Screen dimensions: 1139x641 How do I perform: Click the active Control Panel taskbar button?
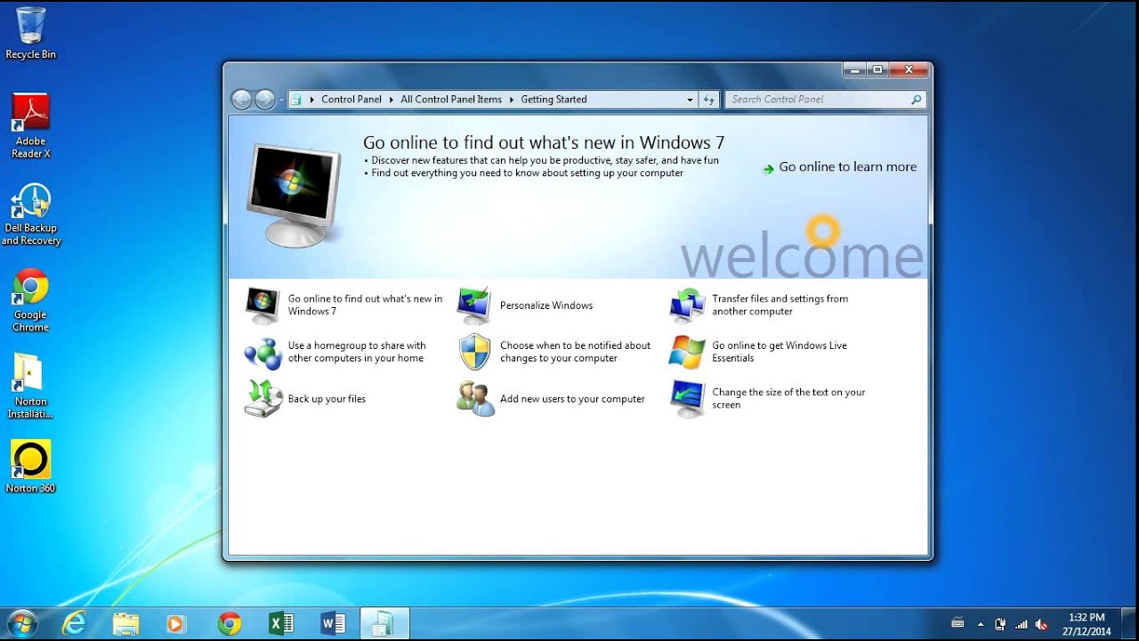click(x=384, y=623)
